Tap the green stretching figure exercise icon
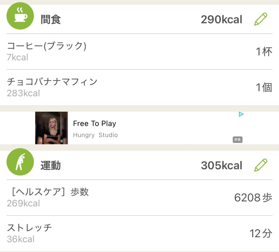279x252 pixels. [20, 162]
